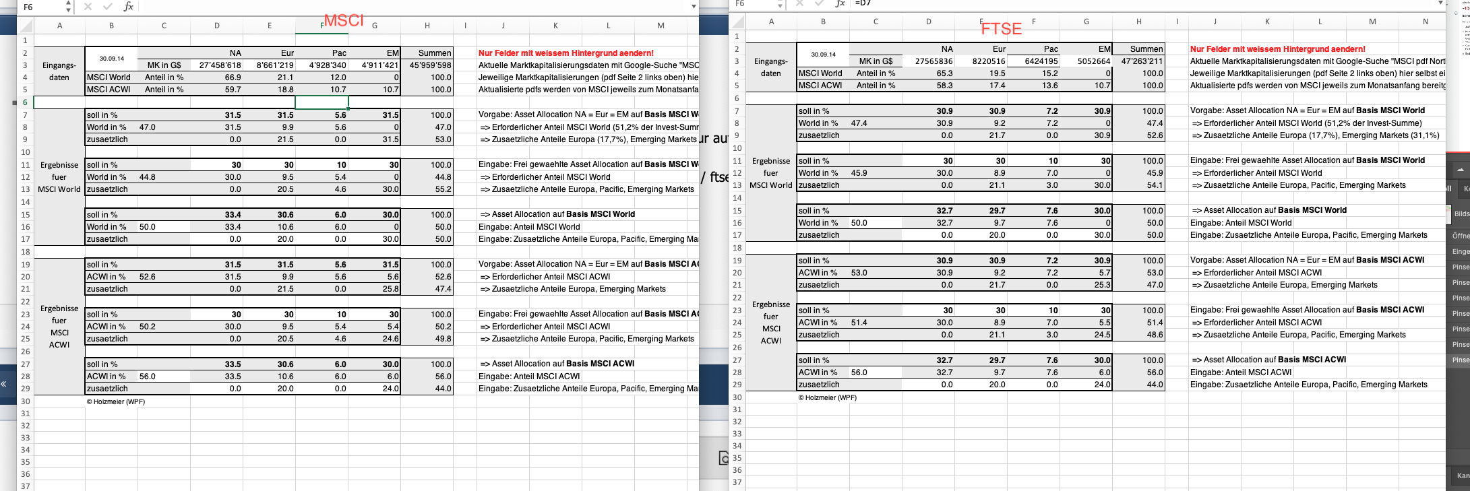Viewport: 1470px width, 491px height.
Task: Expand the formula bar in the FTSE window
Action: coord(1441,3)
